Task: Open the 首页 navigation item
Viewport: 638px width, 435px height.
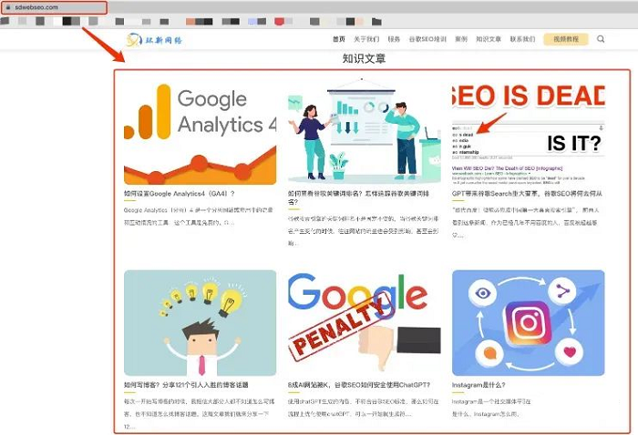Action: (x=338, y=39)
